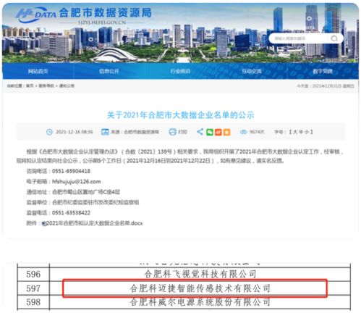361x313 pixels.
Task: Share via the yellow star Qzone icon
Action: [226, 132]
